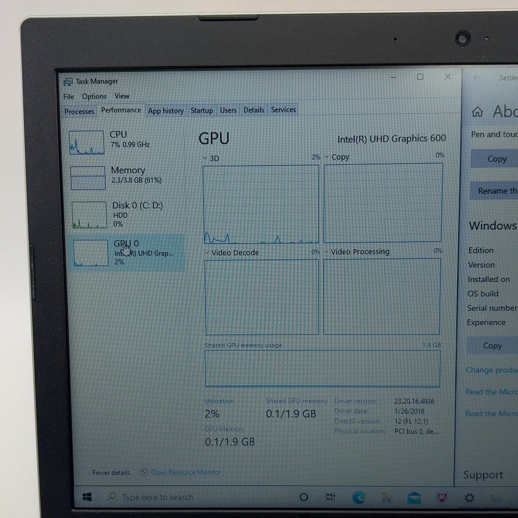Click the Edition label in Settings
Screen dimensions: 518x518
(x=481, y=250)
